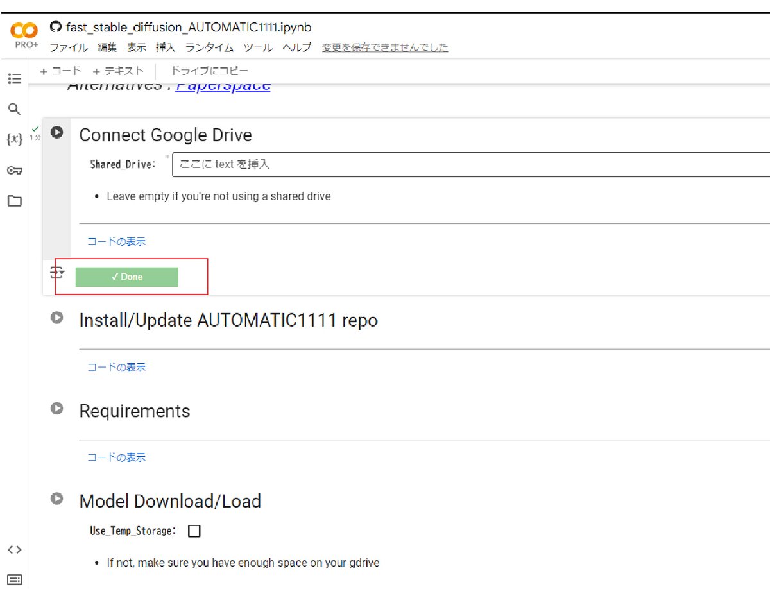This screenshot has width=770, height=589.
Task: Click ドライブにコピー button
Action: point(210,71)
